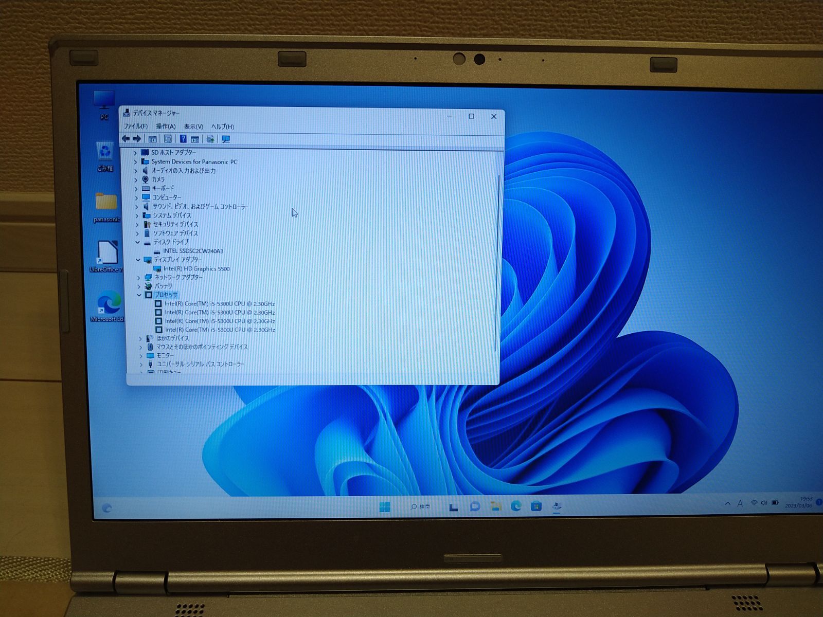Click the Back arrow in Device Manager toolbar
The height and width of the screenshot is (617, 823).
[x=126, y=139]
